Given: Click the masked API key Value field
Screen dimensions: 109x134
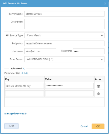Looking at the screenshot, I should click(69, 86).
